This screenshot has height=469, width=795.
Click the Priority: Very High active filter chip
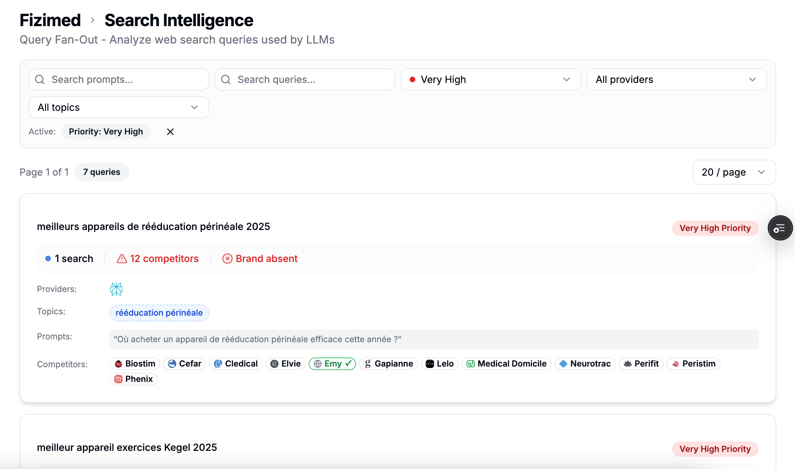(x=106, y=132)
